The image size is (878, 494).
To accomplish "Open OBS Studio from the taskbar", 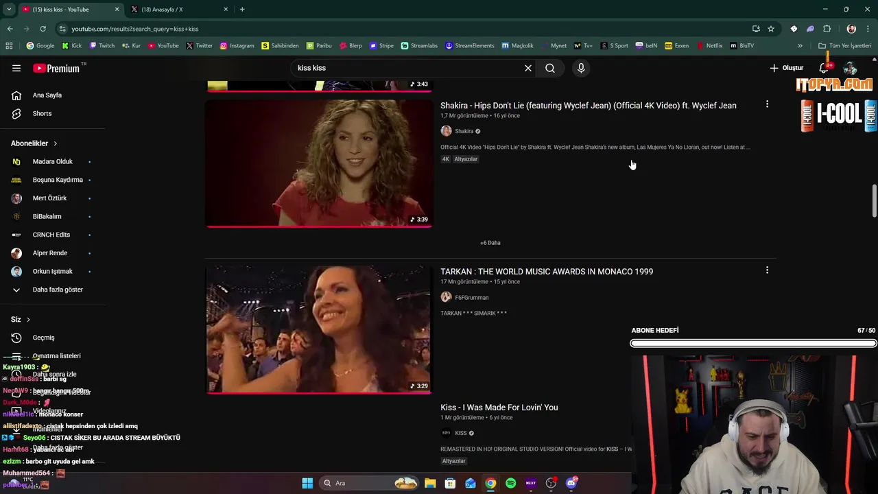I will point(551,483).
